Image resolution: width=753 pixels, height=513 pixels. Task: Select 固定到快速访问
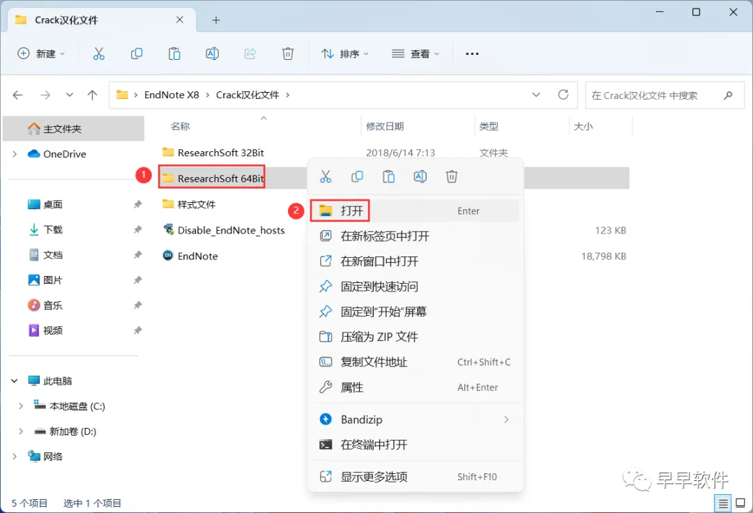coord(415,286)
